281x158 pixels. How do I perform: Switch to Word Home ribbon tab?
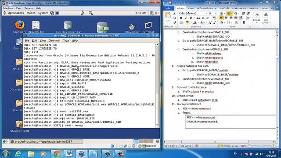pyautogui.click(x=180, y=8)
